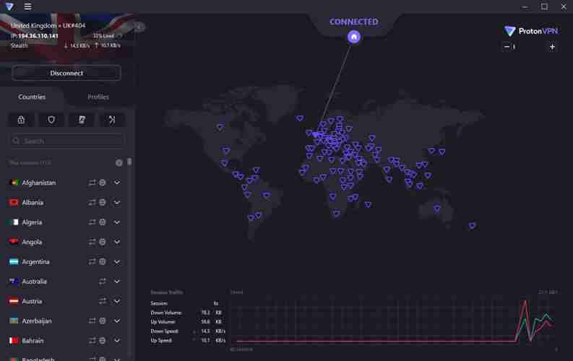Click P2P arrows icon for Australia
The image size is (573, 361).
pyautogui.click(x=103, y=282)
